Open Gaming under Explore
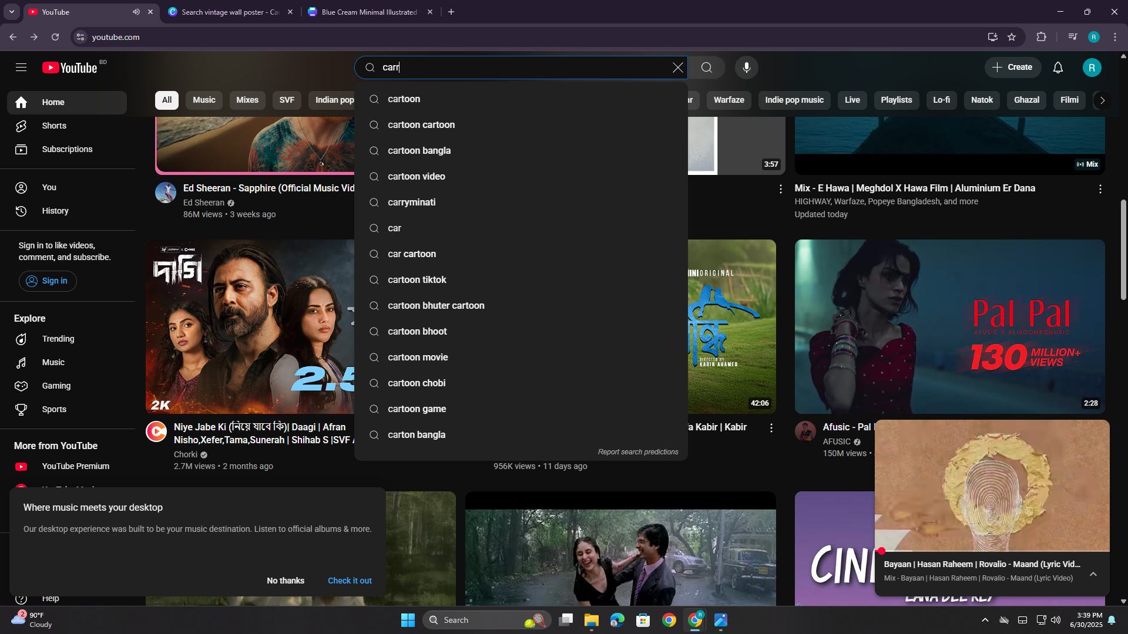 [x=67, y=386]
